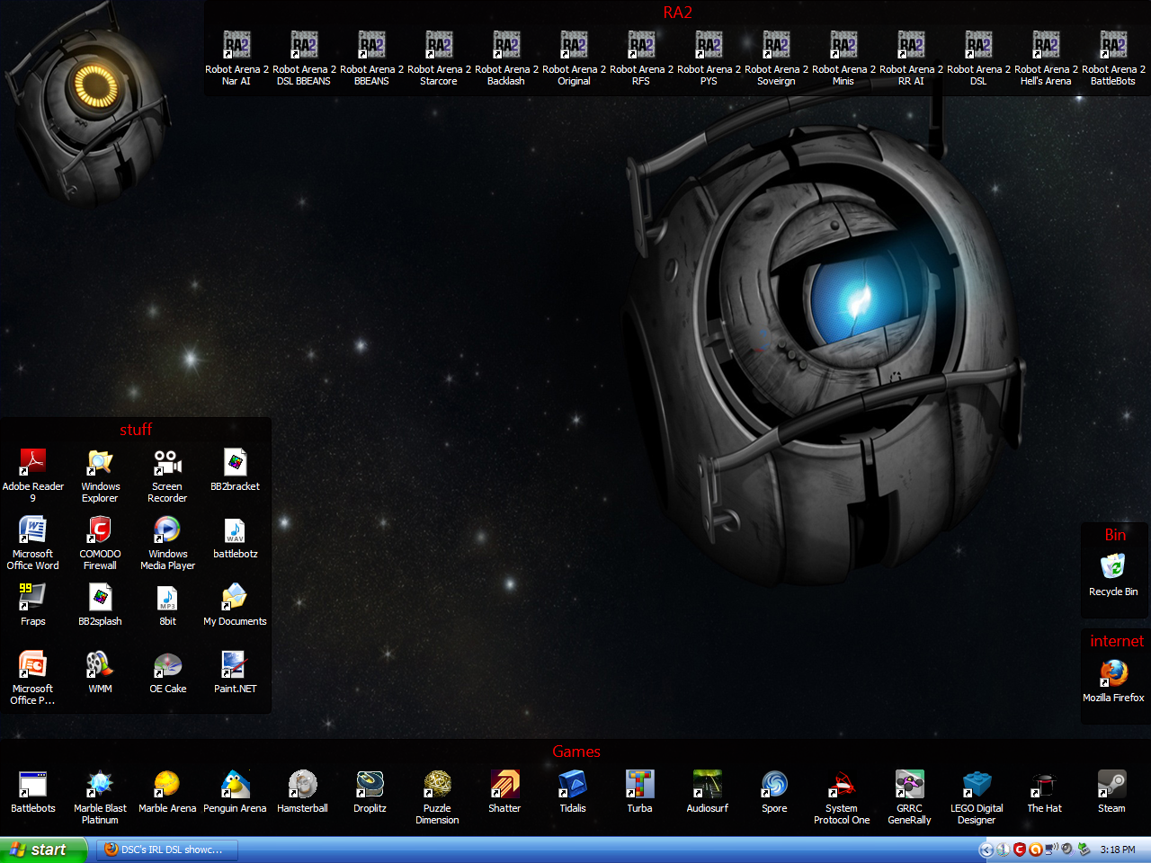Screen dimensions: 1151x863
Task: Launch the Mozilla Firefox shortcut
Action: coord(1113,681)
